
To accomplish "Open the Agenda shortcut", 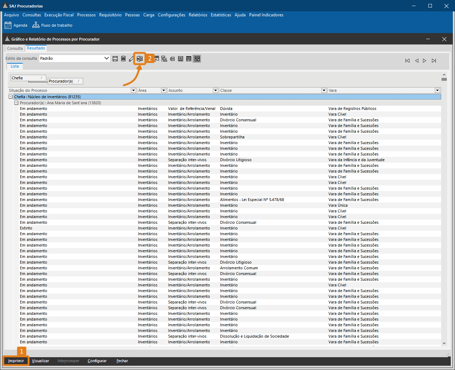I will click(16, 25).
